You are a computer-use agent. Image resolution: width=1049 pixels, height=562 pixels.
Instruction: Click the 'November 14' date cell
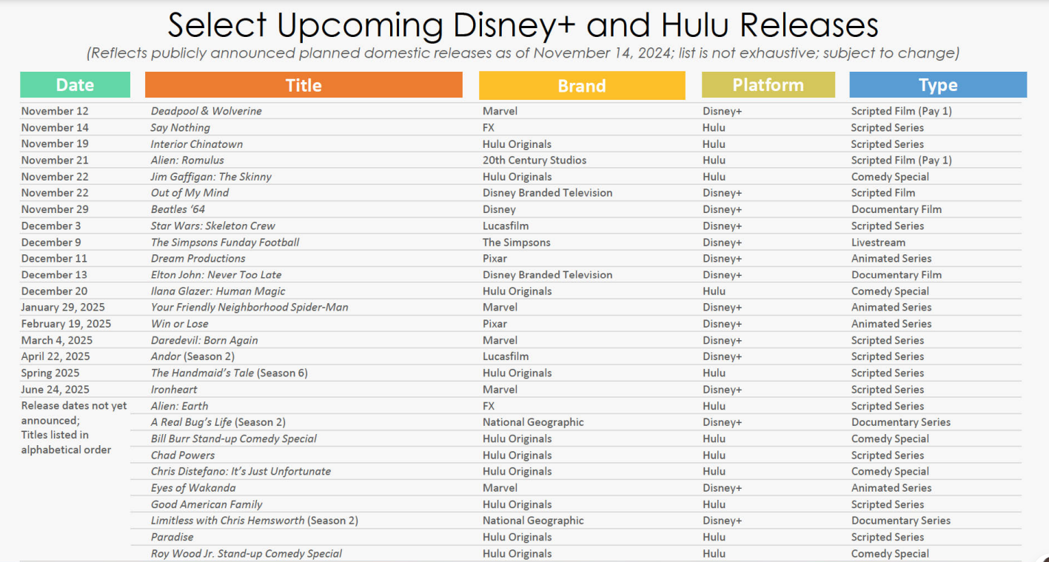tap(55, 127)
